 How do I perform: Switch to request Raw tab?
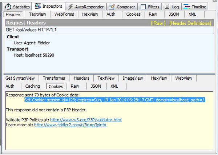(153, 14)
